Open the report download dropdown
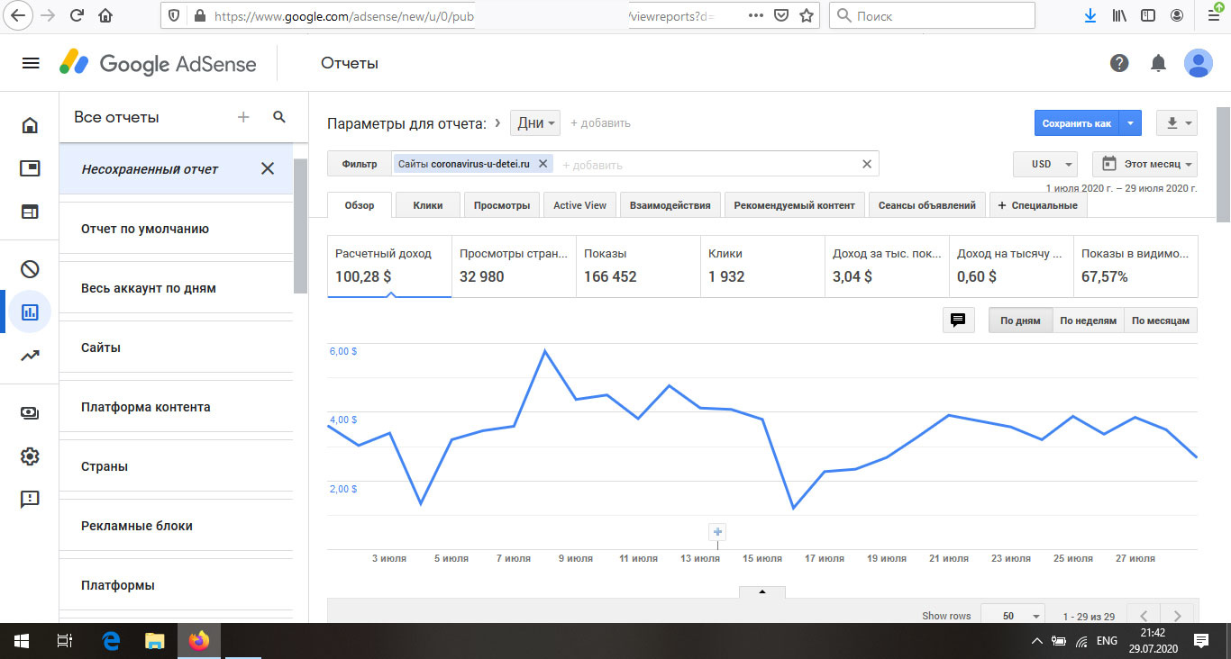 click(1177, 123)
